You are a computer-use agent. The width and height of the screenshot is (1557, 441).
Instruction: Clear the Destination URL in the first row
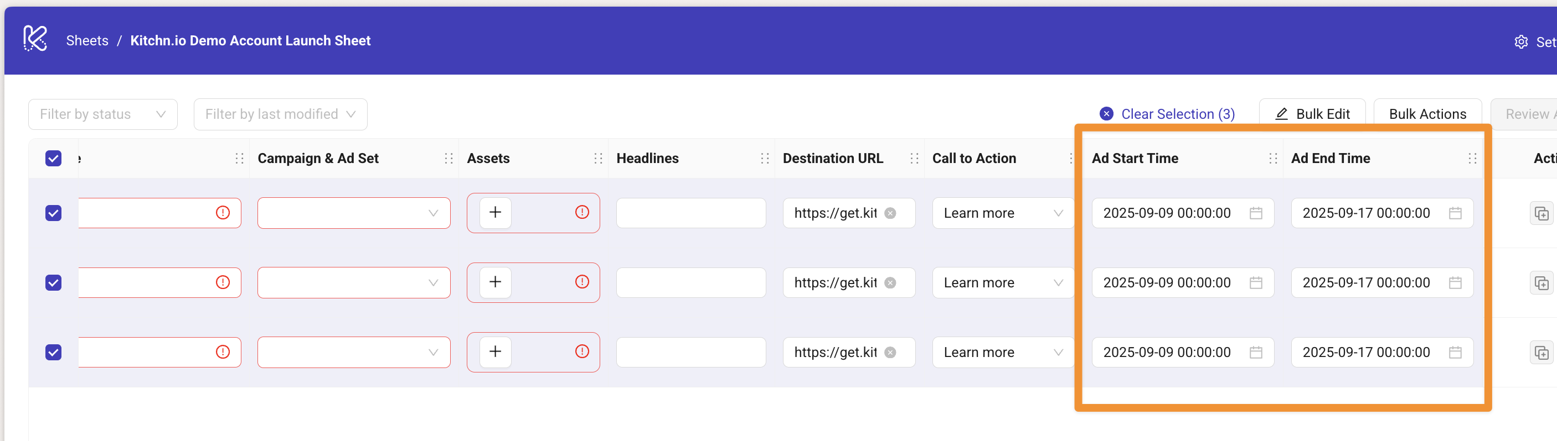(890, 213)
